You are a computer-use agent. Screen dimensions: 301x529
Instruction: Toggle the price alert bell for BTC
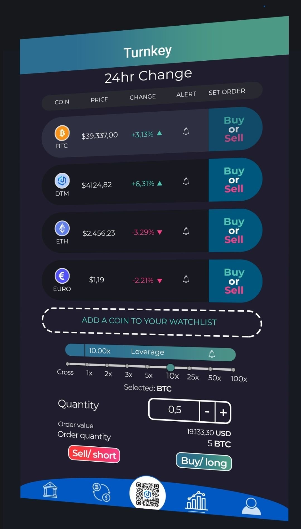[x=186, y=131]
